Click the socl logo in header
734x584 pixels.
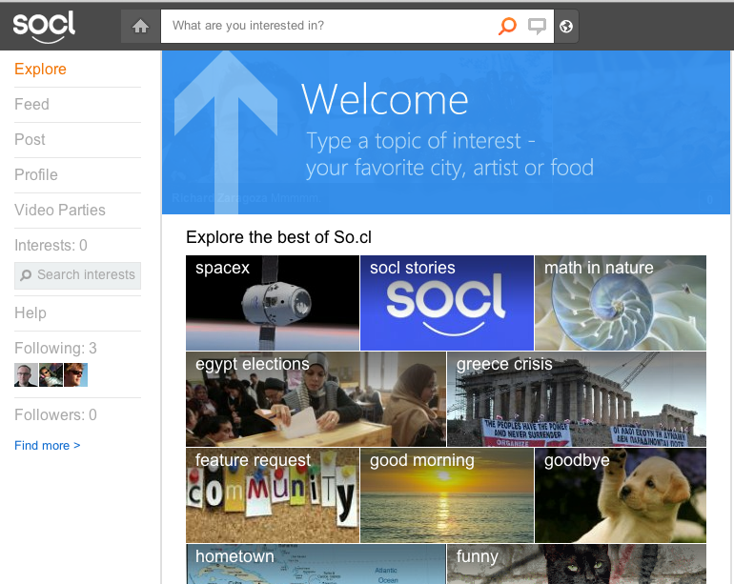[44, 25]
